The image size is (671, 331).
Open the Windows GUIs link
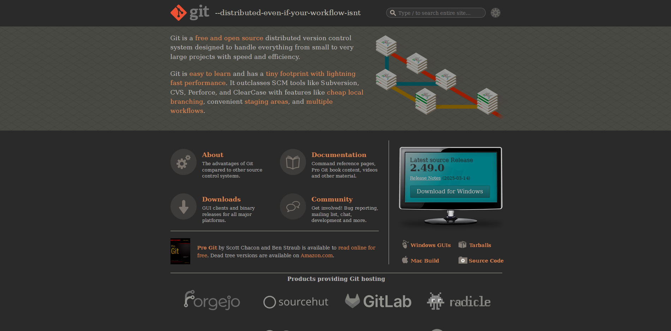pyautogui.click(x=431, y=245)
